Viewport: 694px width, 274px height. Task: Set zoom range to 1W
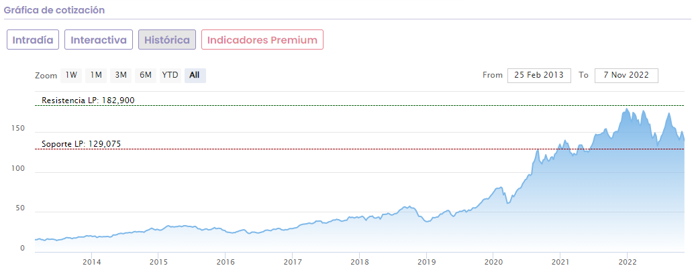[71, 75]
